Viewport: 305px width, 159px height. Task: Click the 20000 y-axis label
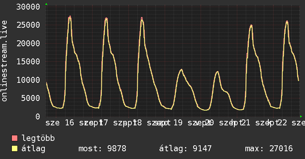click(28, 43)
